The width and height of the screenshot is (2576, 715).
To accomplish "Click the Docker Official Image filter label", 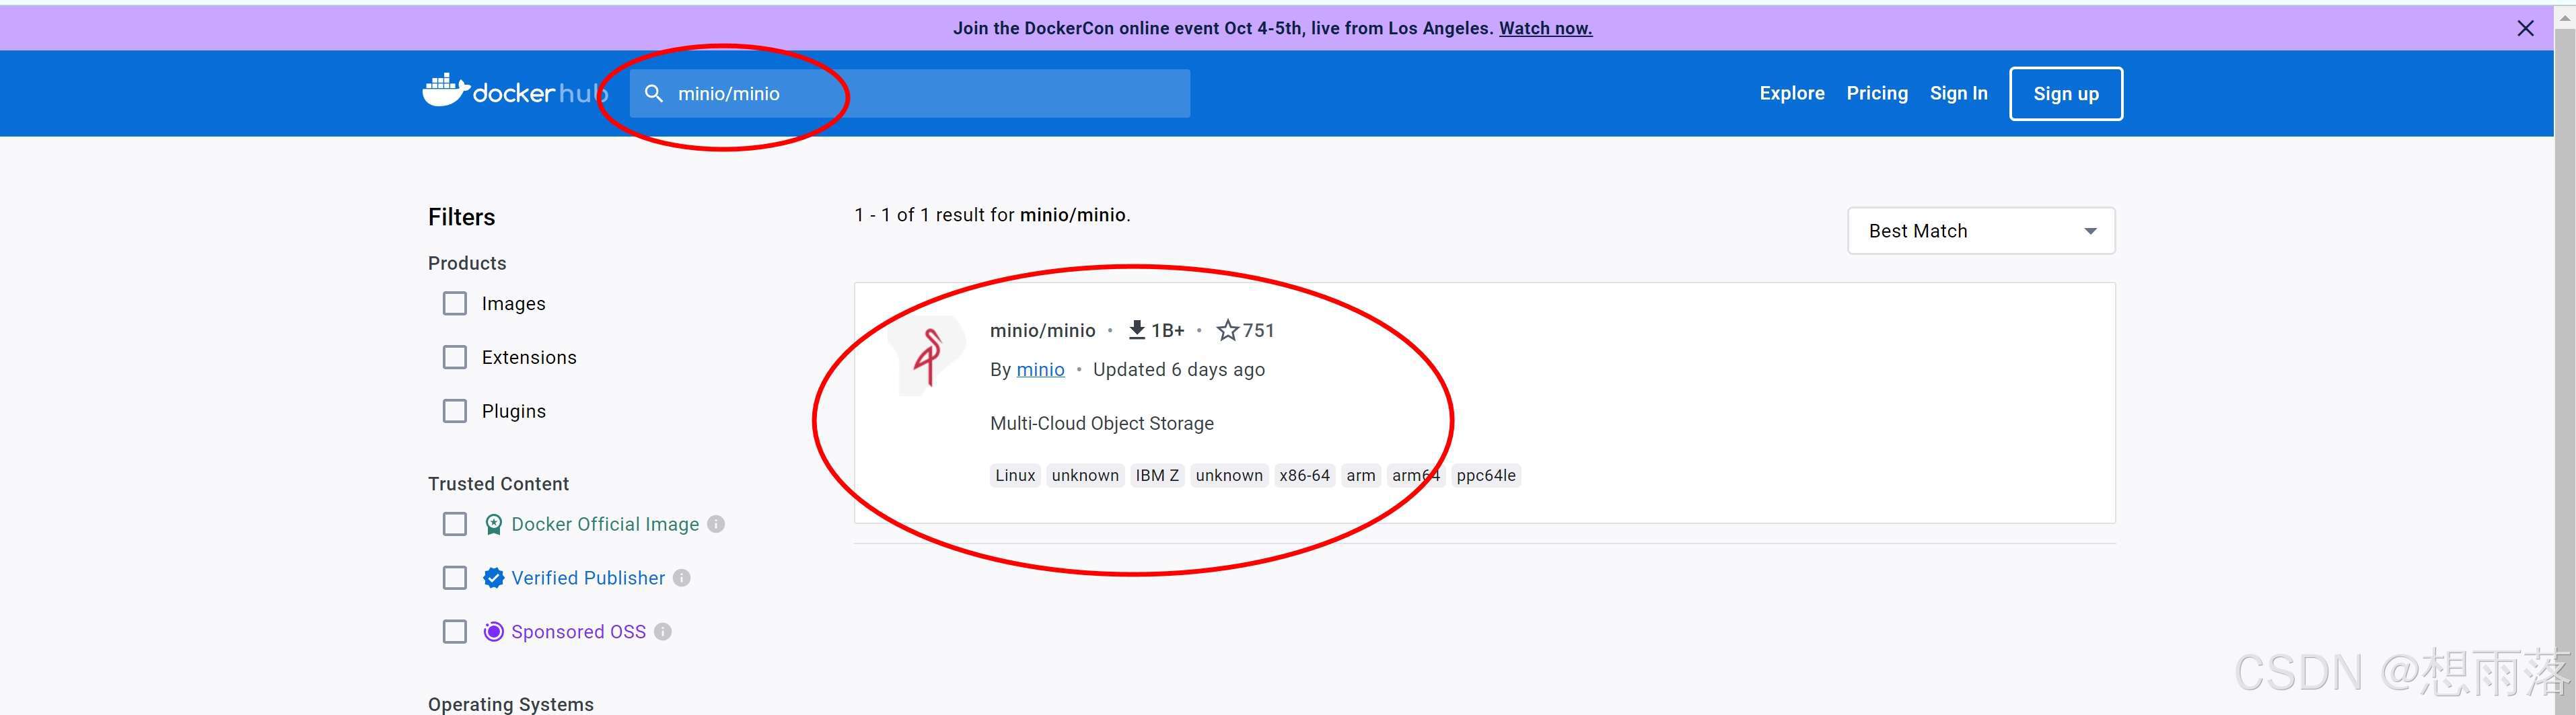I will 605,524.
